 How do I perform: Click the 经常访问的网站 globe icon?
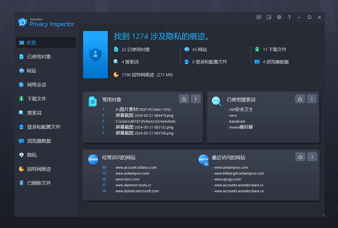click(x=93, y=160)
